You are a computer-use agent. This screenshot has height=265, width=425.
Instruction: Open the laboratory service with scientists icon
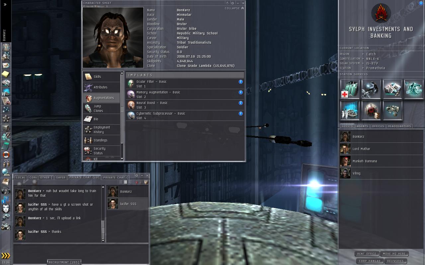point(350,110)
